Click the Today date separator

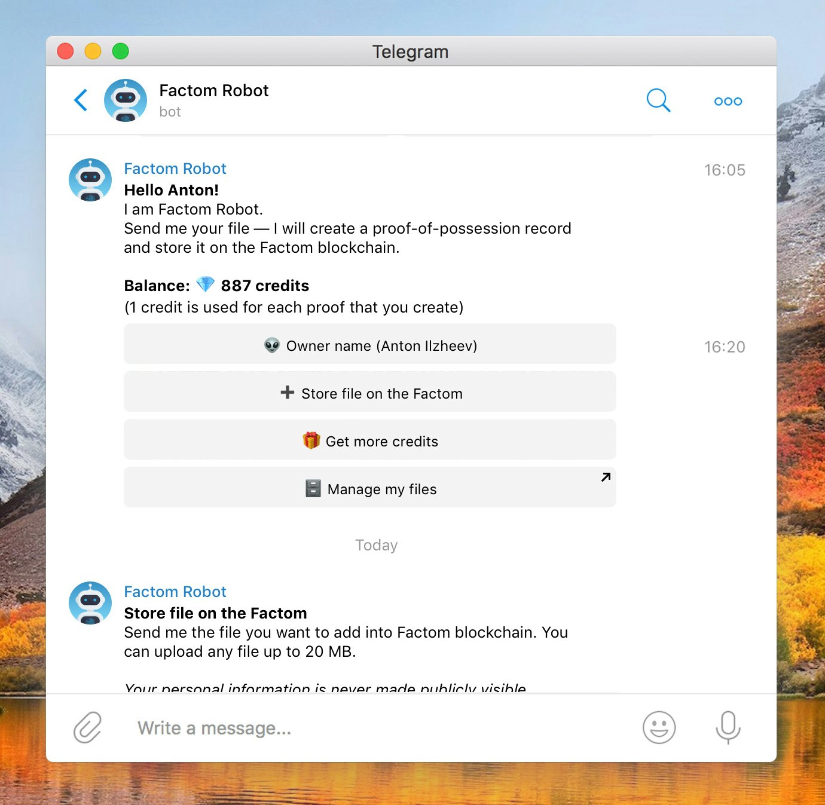(x=377, y=546)
